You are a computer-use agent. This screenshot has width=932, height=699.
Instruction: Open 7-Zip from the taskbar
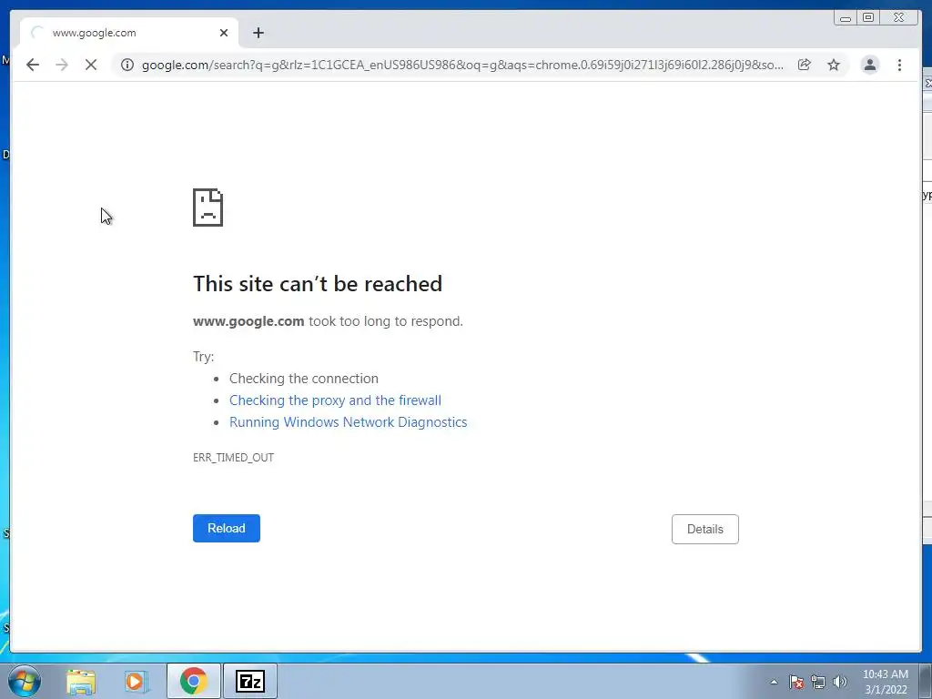pos(250,681)
